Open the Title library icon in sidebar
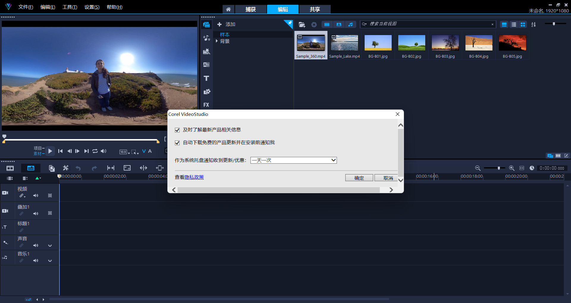This screenshot has height=303, width=571. click(x=206, y=78)
